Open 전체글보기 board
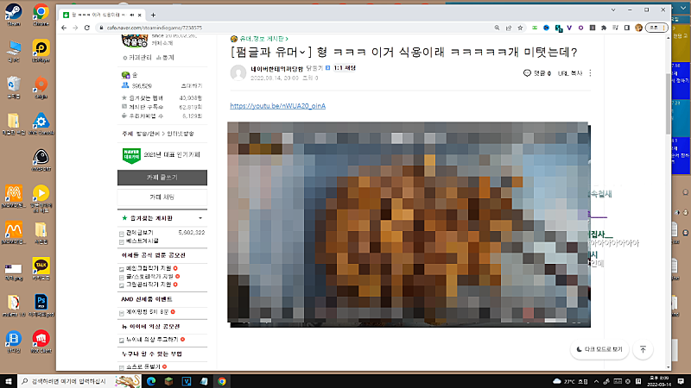 pyautogui.click(x=140, y=232)
